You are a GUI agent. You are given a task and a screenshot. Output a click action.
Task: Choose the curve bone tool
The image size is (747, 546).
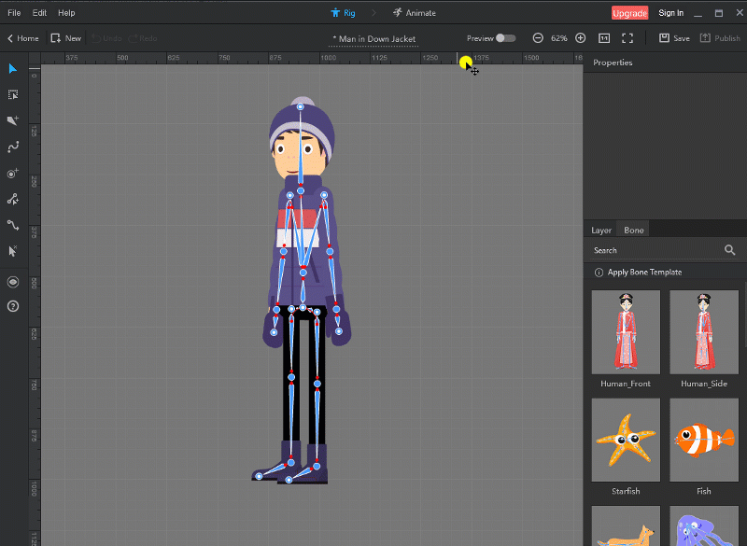pyautogui.click(x=13, y=147)
